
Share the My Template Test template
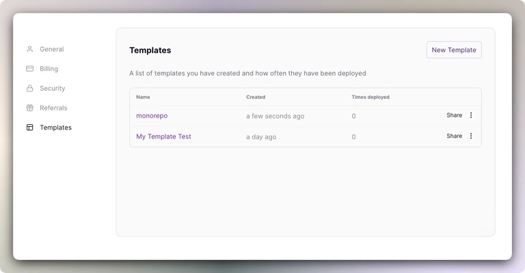(455, 136)
